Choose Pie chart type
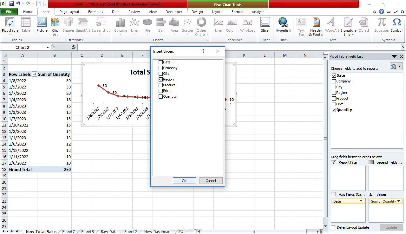 pyautogui.click(x=147, y=26)
